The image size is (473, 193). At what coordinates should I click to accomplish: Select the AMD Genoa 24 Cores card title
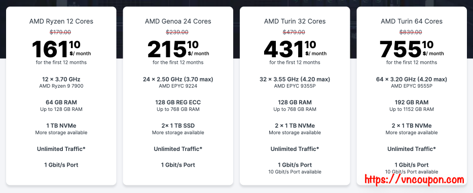click(x=178, y=21)
